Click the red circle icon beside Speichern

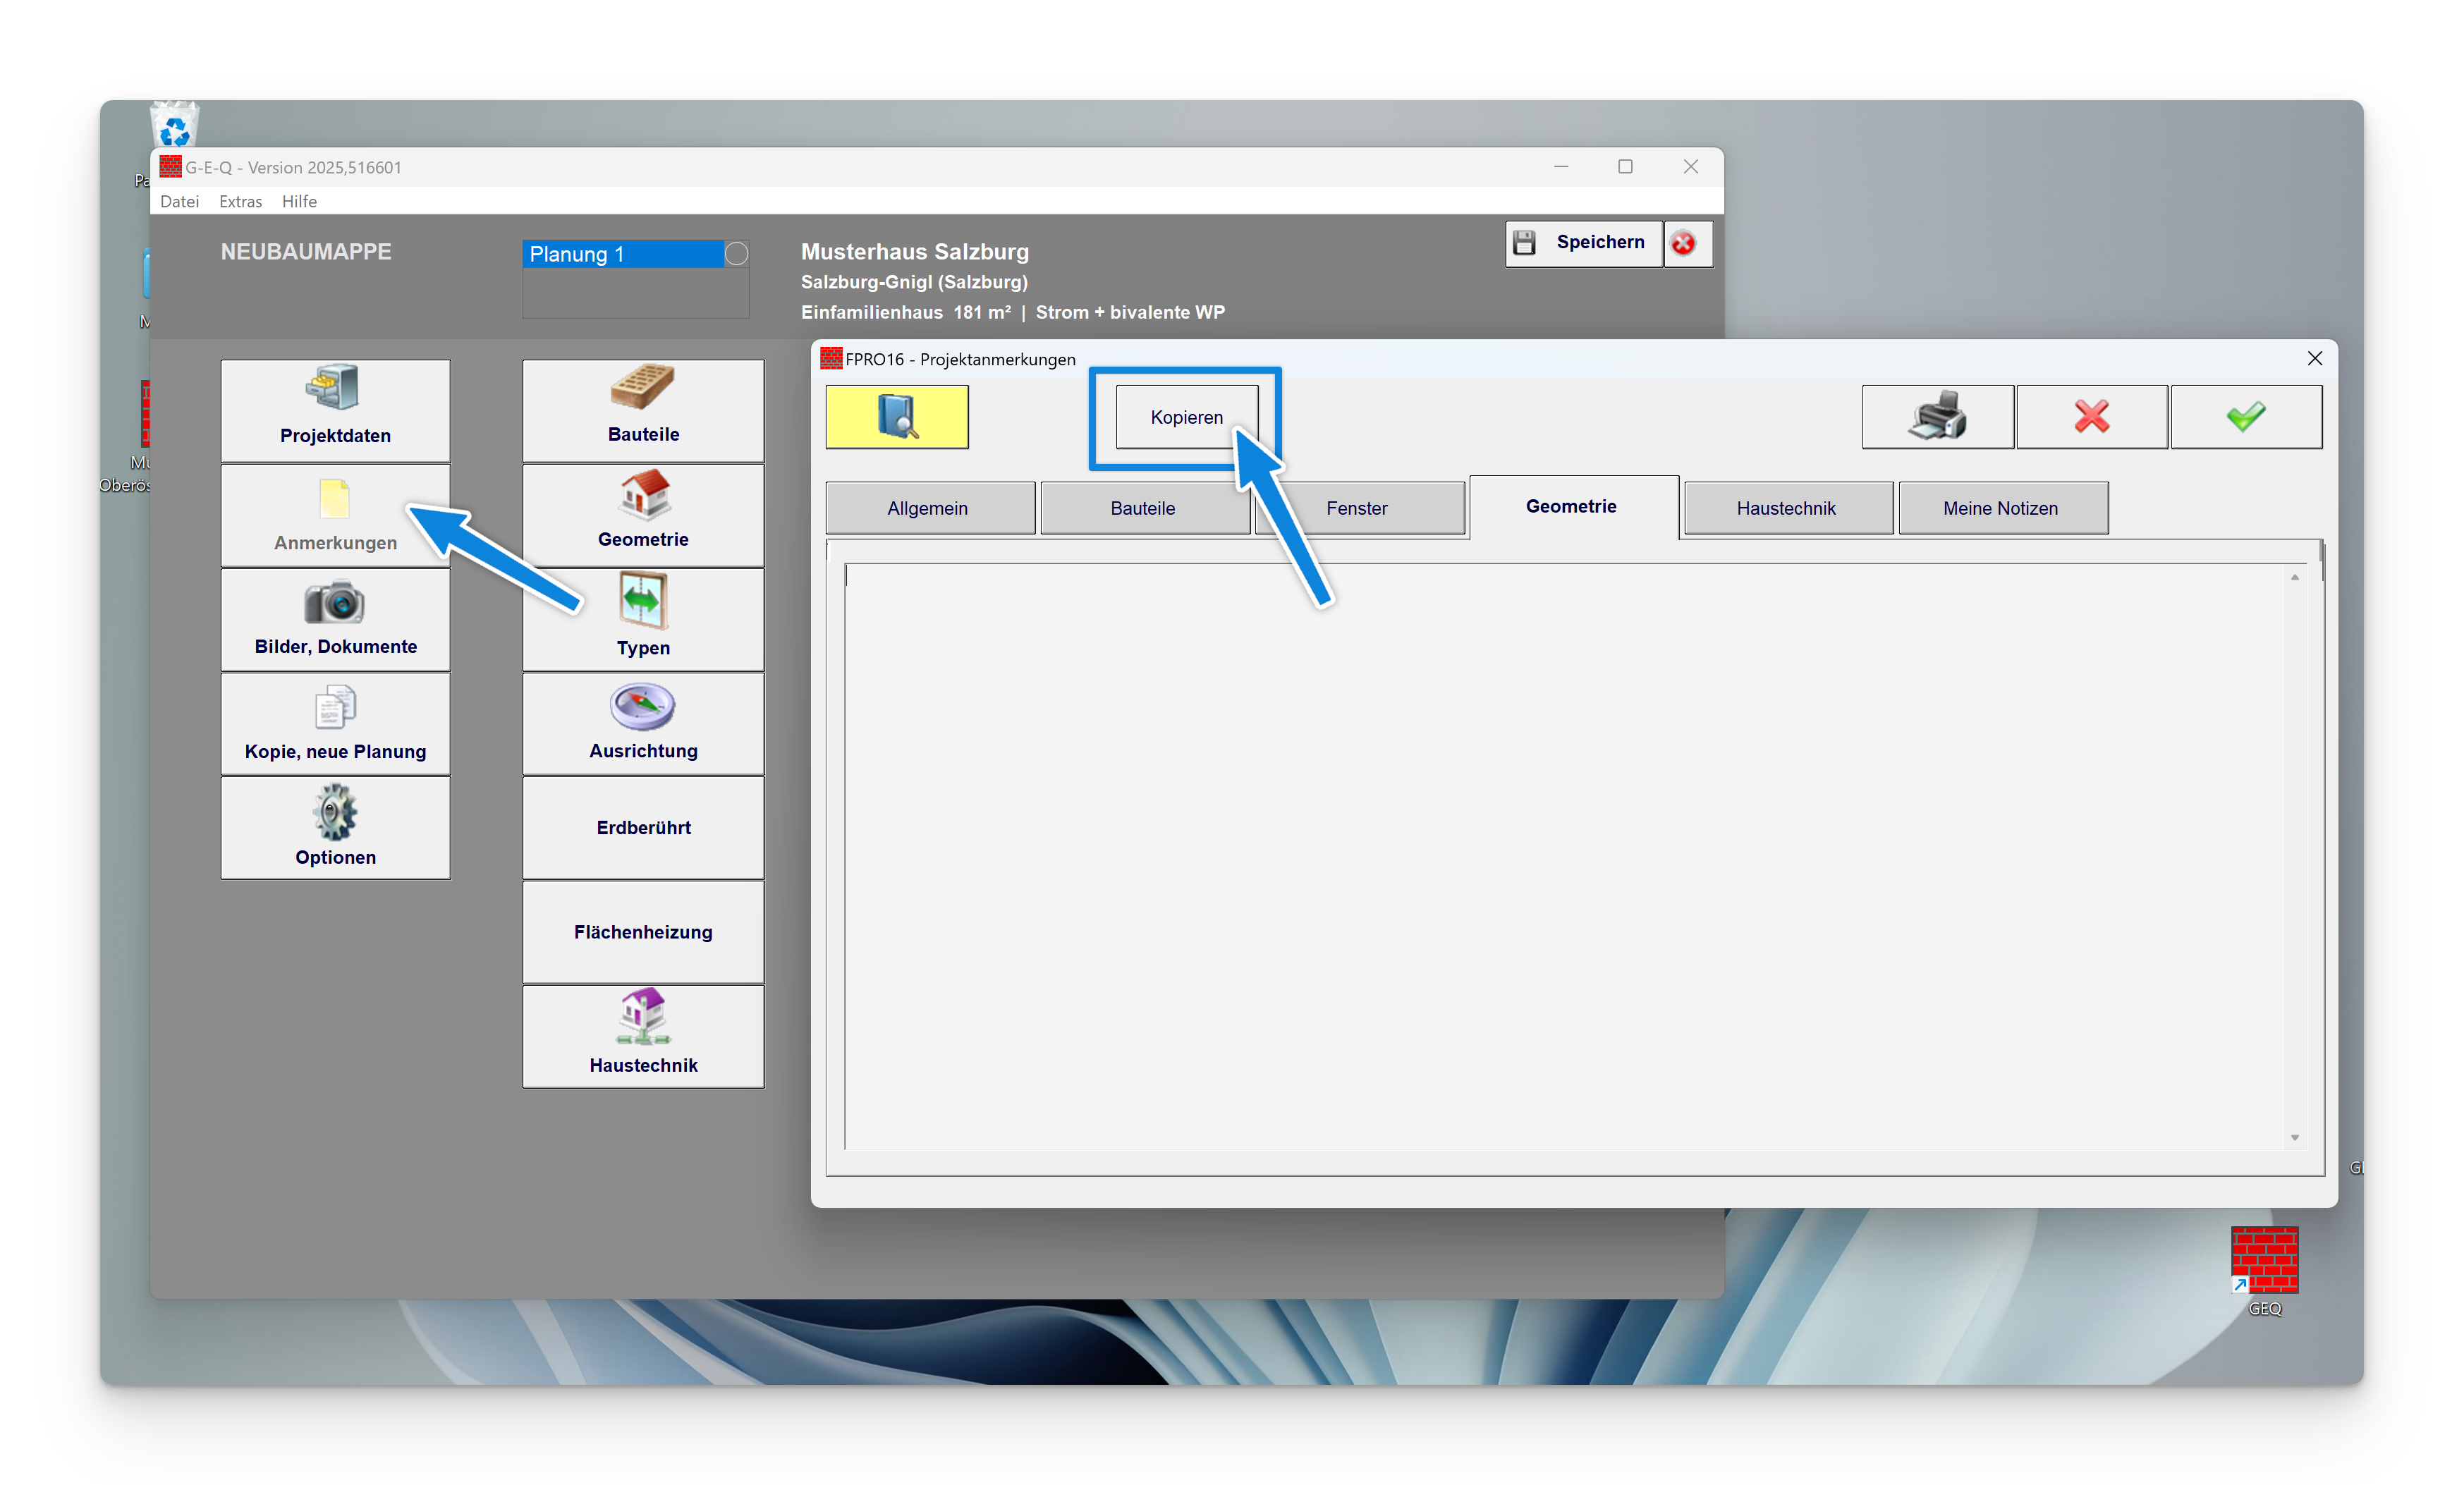[x=1684, y=243]
